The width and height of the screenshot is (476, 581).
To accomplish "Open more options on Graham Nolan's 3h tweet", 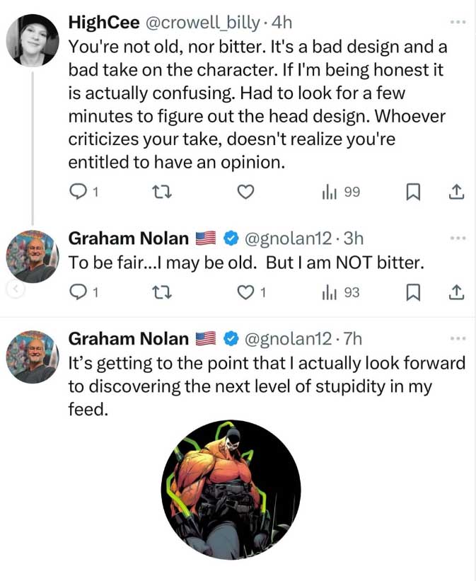I will click(x=458, y=238).
